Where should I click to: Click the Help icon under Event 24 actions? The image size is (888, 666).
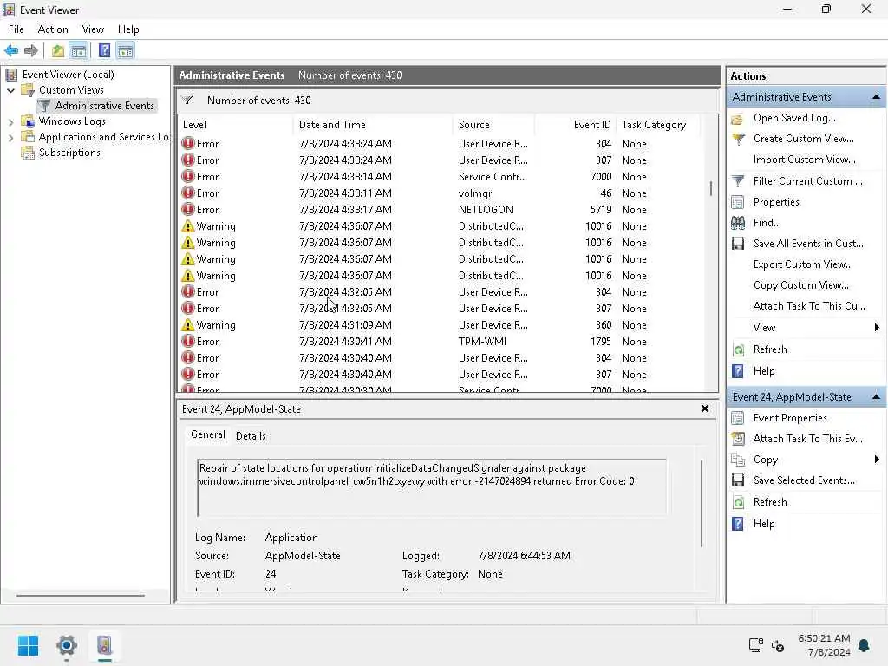[737, 524]
